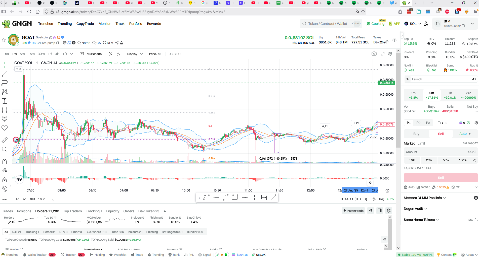Edit the sell percentage presets
Viewport: 479px width, 257px height.
click(x=474, y=160)
